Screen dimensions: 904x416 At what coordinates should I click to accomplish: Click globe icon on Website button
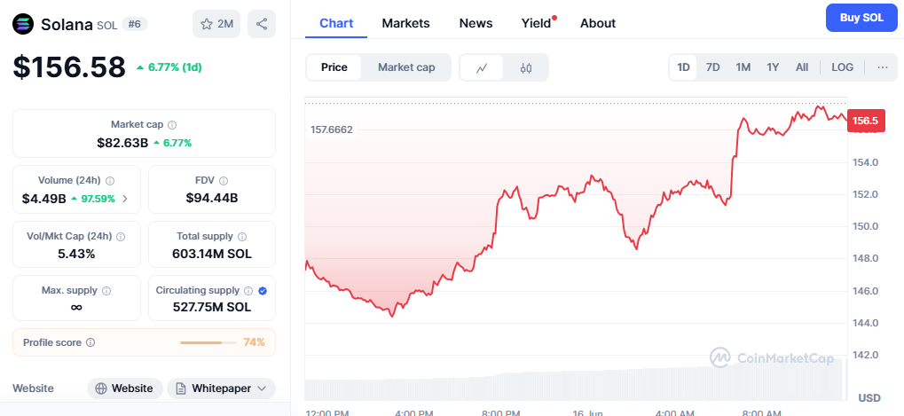[101, 389]
